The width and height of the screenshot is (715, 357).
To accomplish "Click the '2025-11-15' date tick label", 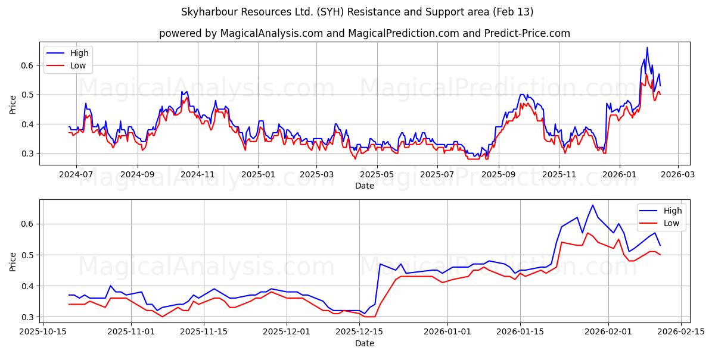I will click(204, 331).
